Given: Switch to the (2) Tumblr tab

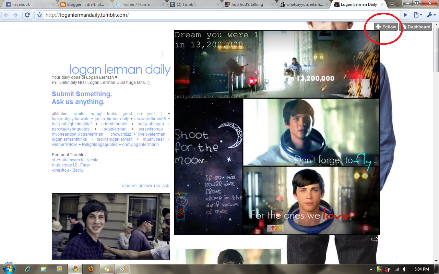Looking at the screenshot, I should 194,4.
